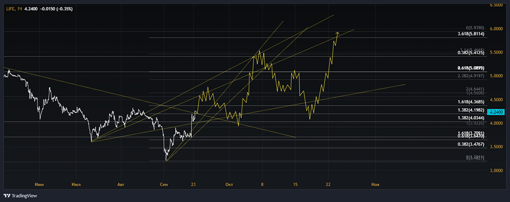Select the 1.382(4.0344) Fibonacci level label
The image size is (510, 202).
(471, 118)
